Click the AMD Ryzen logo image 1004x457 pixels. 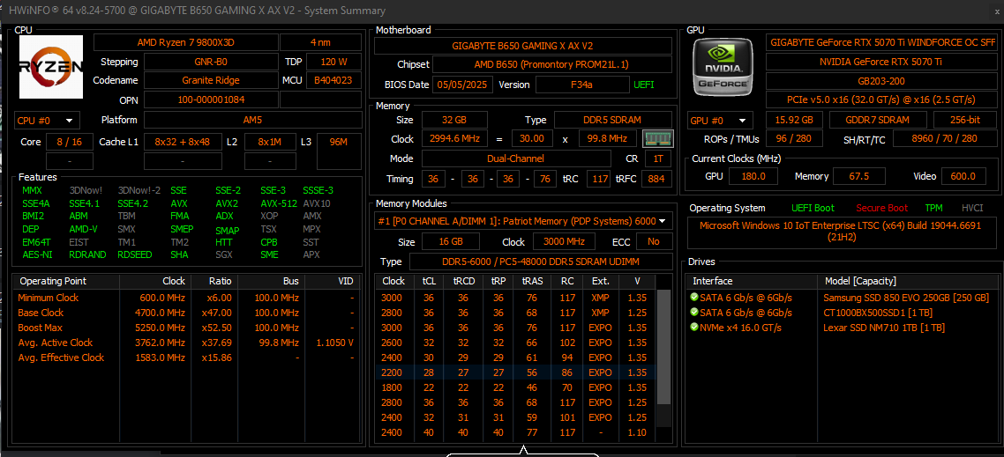51,67
